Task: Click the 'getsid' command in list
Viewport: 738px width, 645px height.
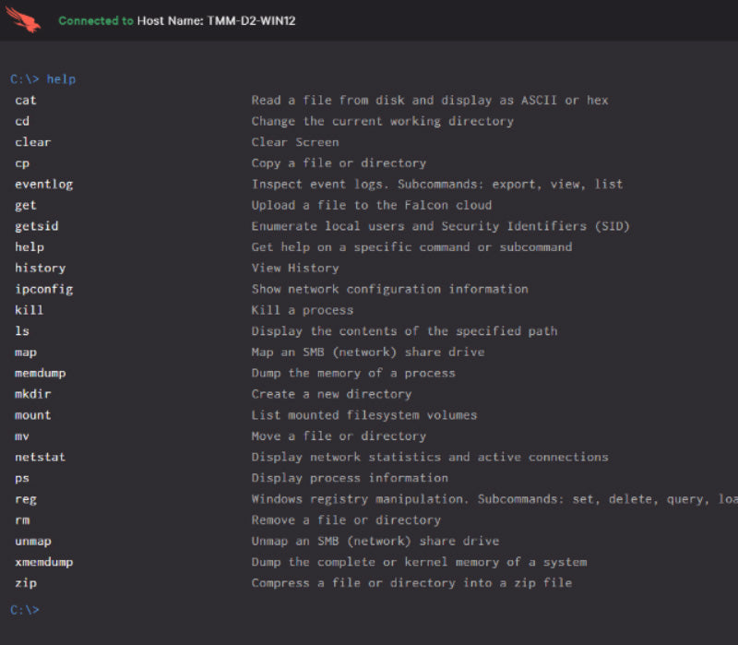Action: [37, 226]
